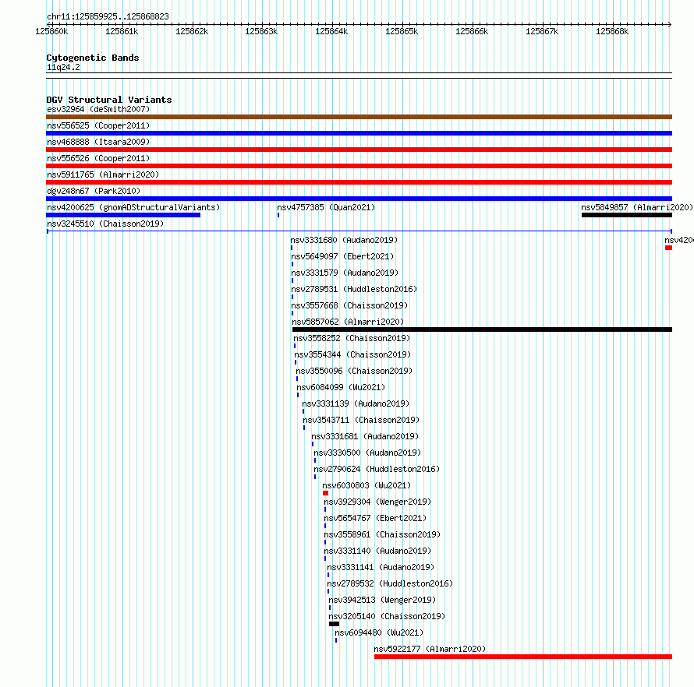Click the dgv248n67 (Park2010) label
Screen dimensions: 694x687
click(94, 191)
